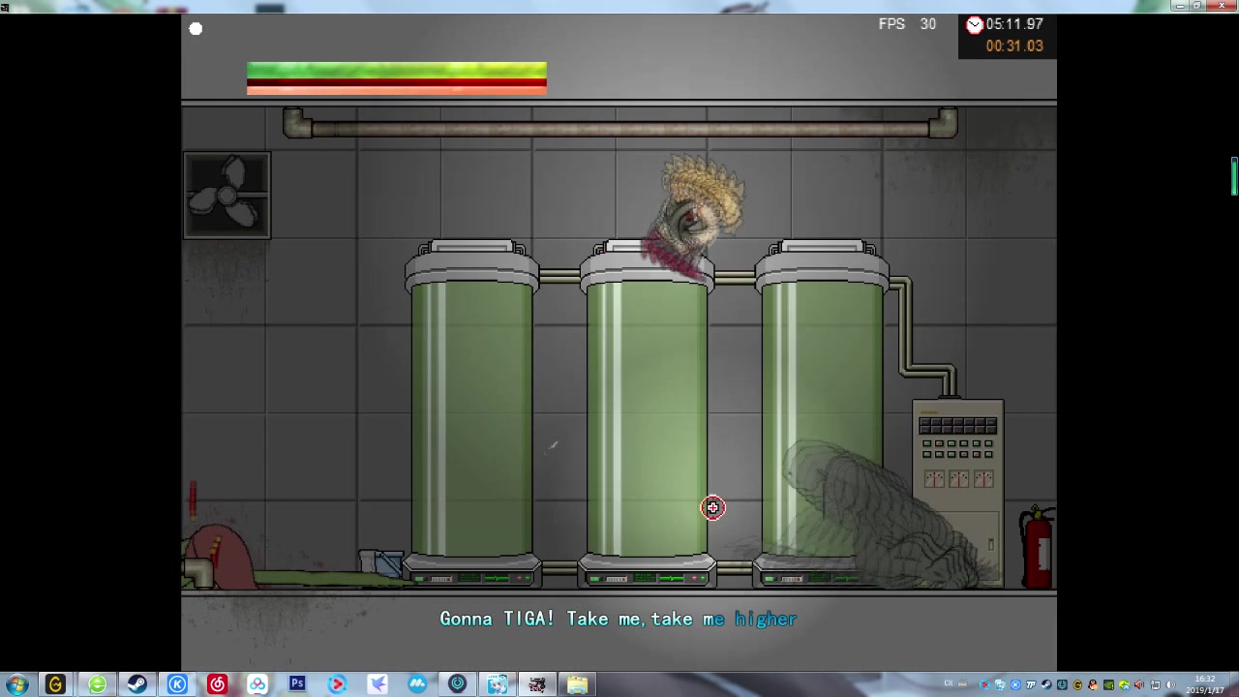The height and width of the screenshot is (697, 1239).
Task: Click the left green liquid tank
Action: pos(471,416)
